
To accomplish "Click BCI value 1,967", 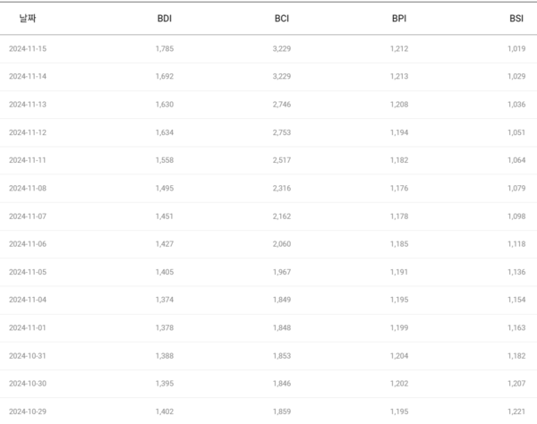I will pos(282,272).
